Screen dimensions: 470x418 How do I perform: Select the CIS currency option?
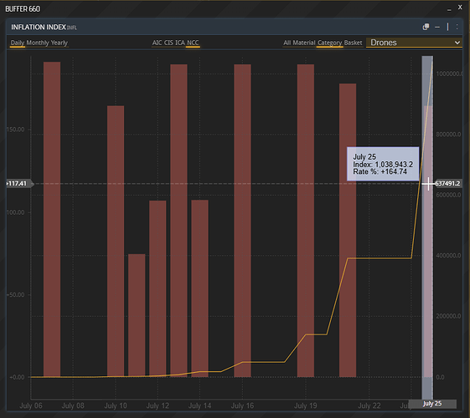pos(168,43)
